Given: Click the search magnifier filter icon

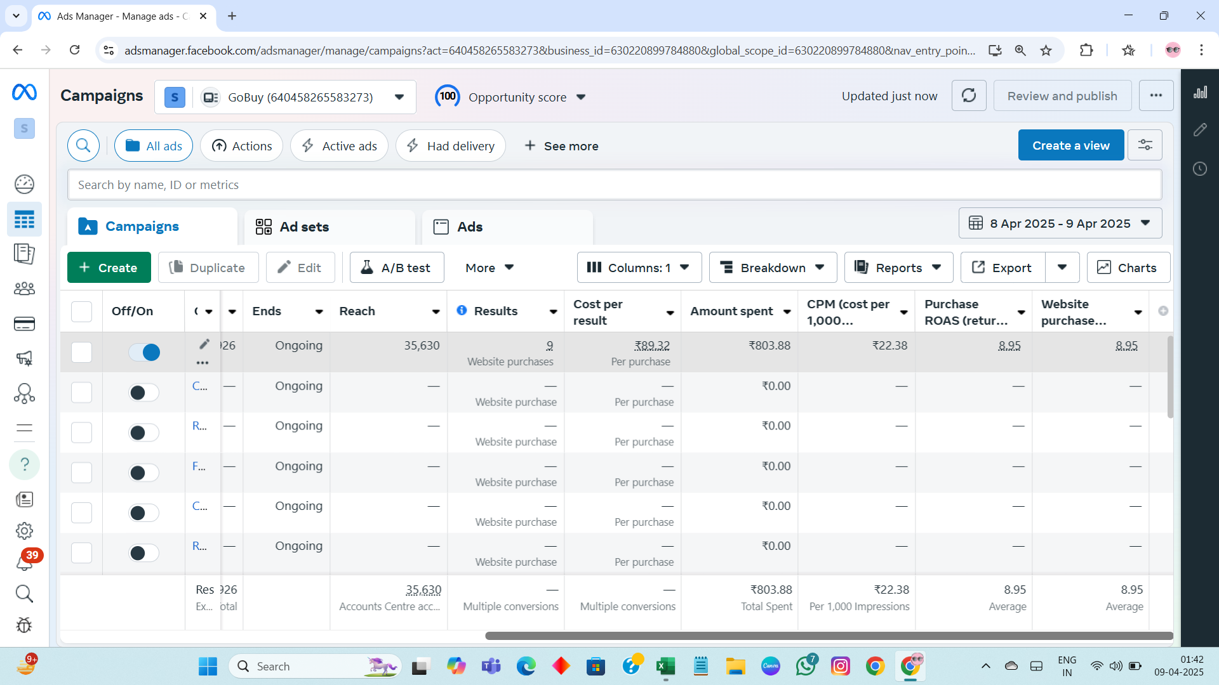Looking at the screenshot, I should tap(83, 146).
